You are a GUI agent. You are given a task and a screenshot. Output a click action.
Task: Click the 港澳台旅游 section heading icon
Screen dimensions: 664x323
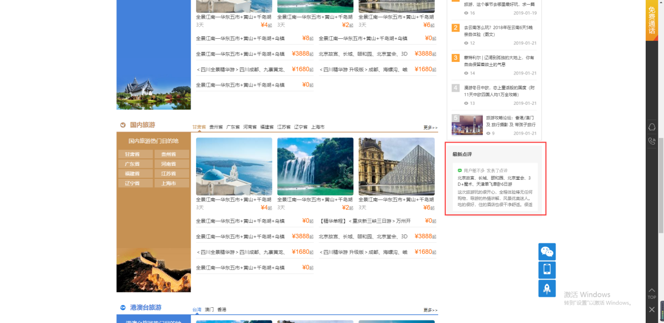coord(123,308)
